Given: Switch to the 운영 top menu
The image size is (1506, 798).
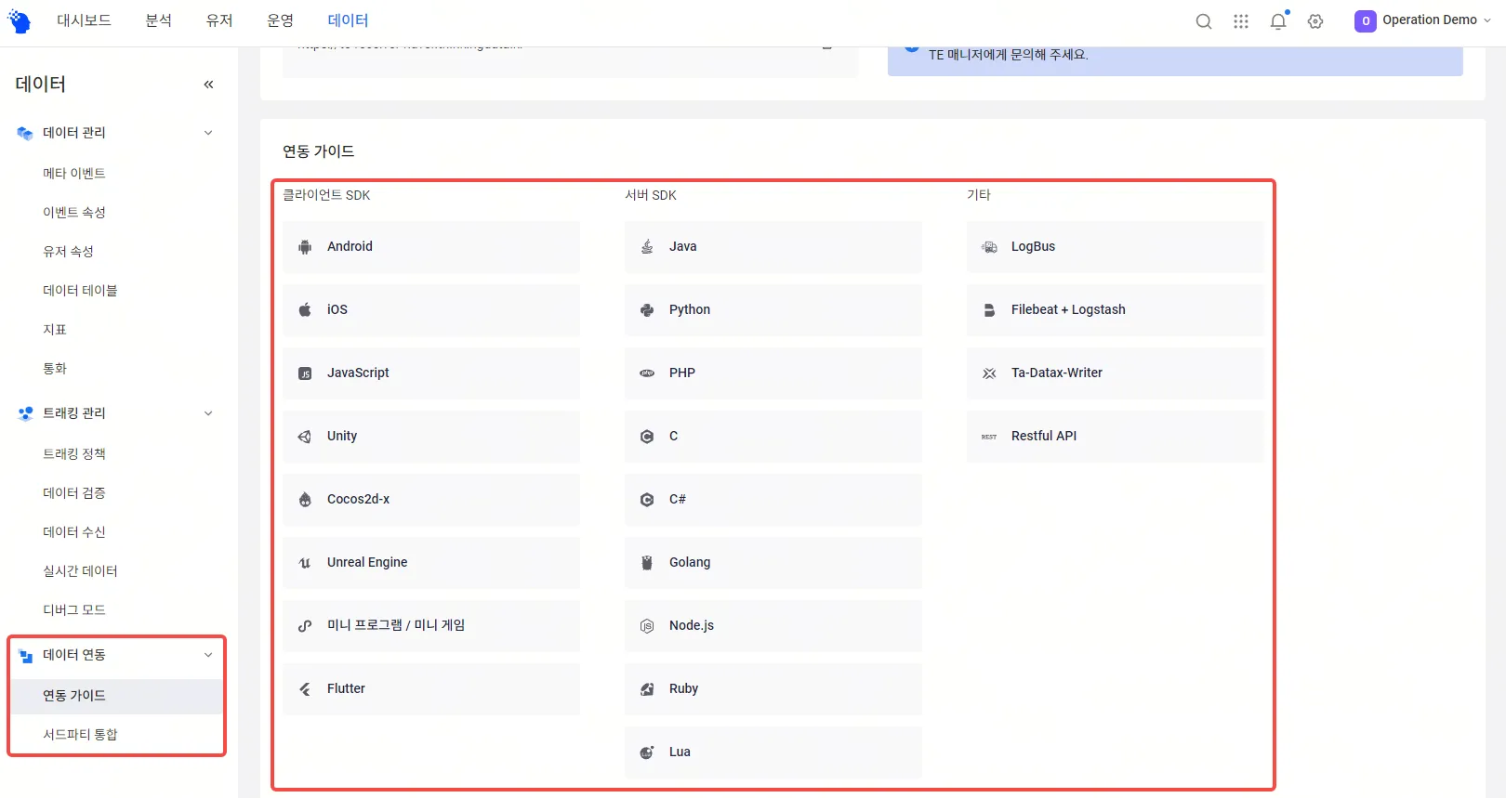Looking at the screenshot, I should click(280, 20).
